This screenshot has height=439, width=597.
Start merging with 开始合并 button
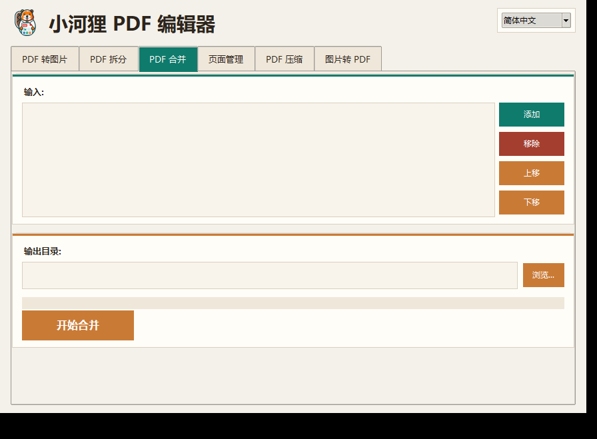tap(78, 325)
